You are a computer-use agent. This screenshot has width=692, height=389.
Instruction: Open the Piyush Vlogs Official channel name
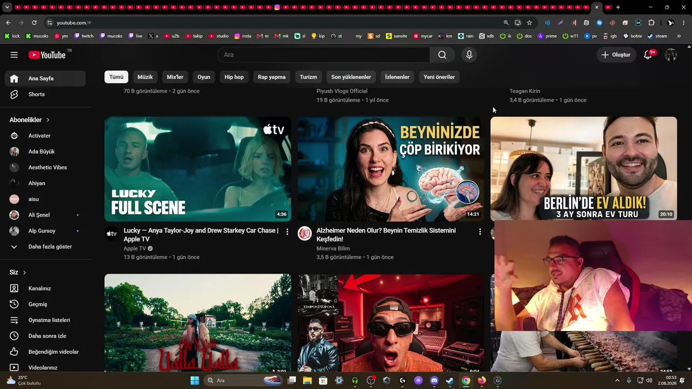pyautogui.click(x=342, y=91)
